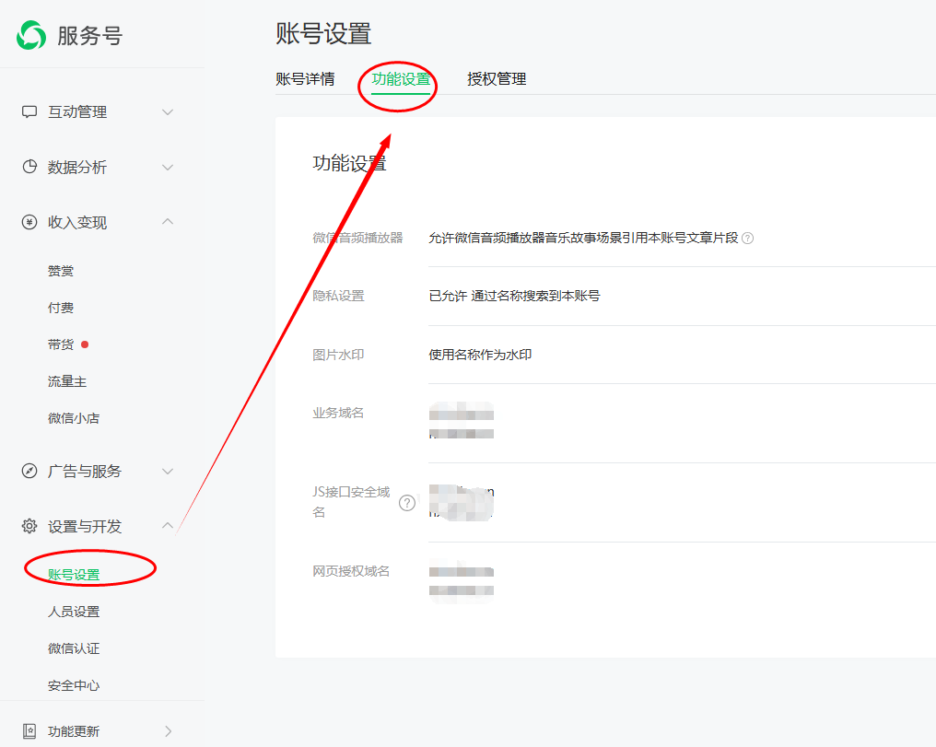Click the 收入变现 yen coin icon
Image resolution: width=936 pixels, height=747 pixels.
(29, 222)
